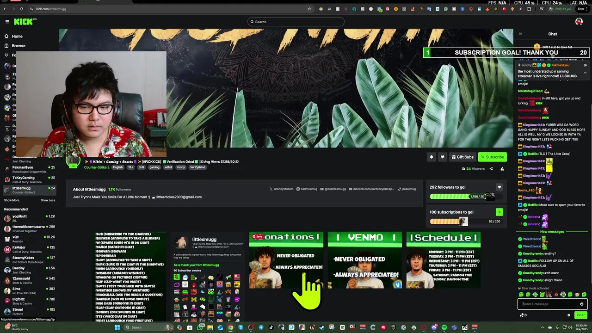Open Browse in sidebar
This screenshot has width=592, height=333.
tap(18, 46)
